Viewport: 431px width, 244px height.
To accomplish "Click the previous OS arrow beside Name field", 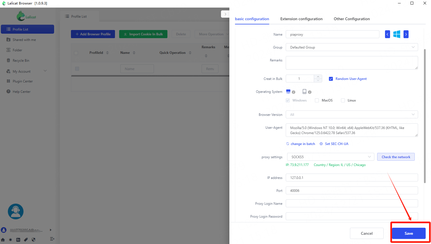I will [387, 34].
